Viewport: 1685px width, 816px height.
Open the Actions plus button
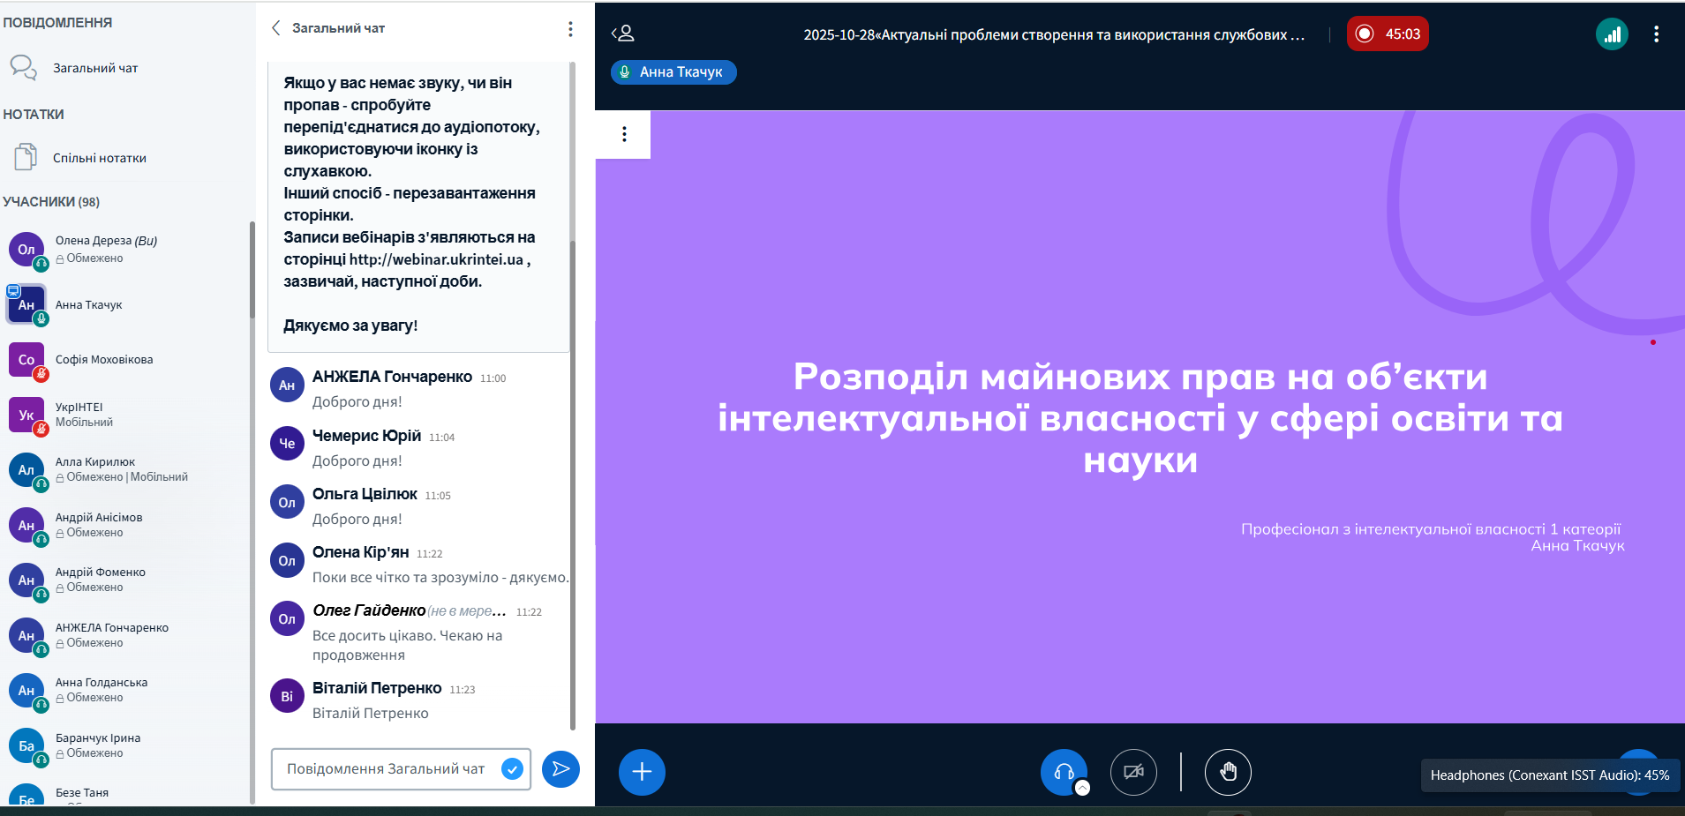642,772
